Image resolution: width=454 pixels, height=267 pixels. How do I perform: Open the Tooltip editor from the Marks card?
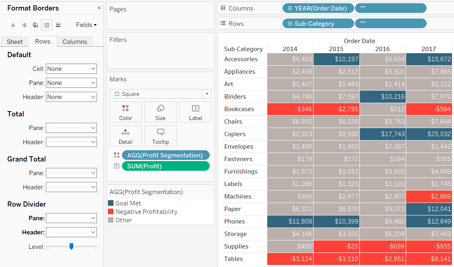[x=160, y=136]
